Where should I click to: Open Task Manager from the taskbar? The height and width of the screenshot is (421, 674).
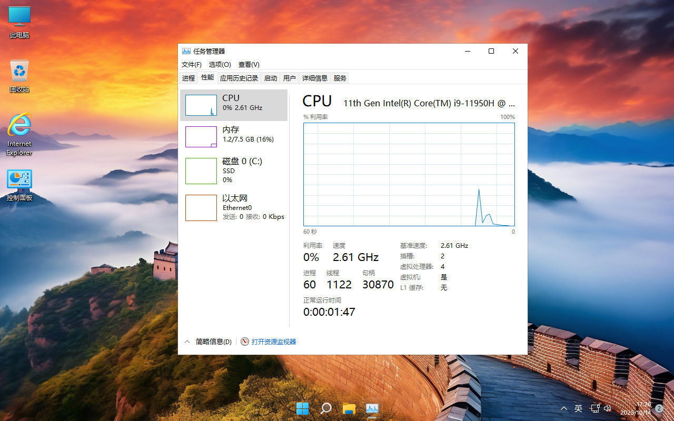(x=372, y=408)
